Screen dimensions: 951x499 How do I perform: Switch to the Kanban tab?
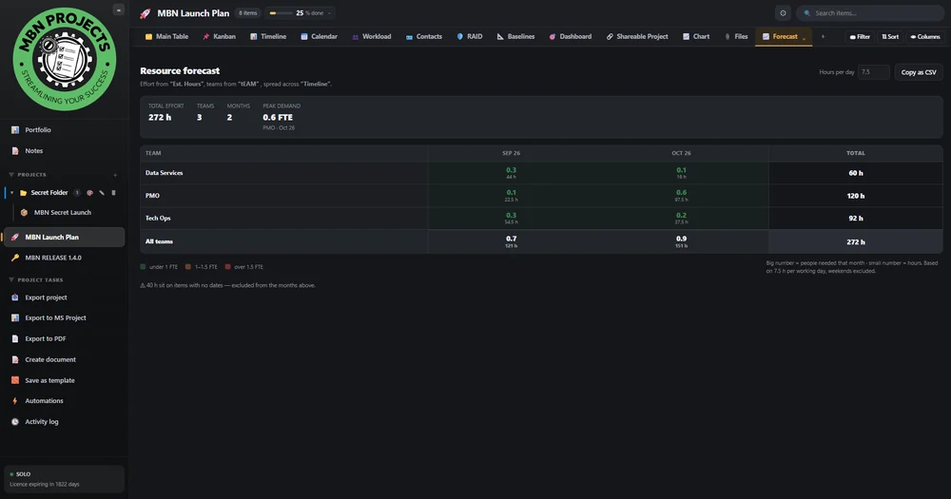coord(219,36)
